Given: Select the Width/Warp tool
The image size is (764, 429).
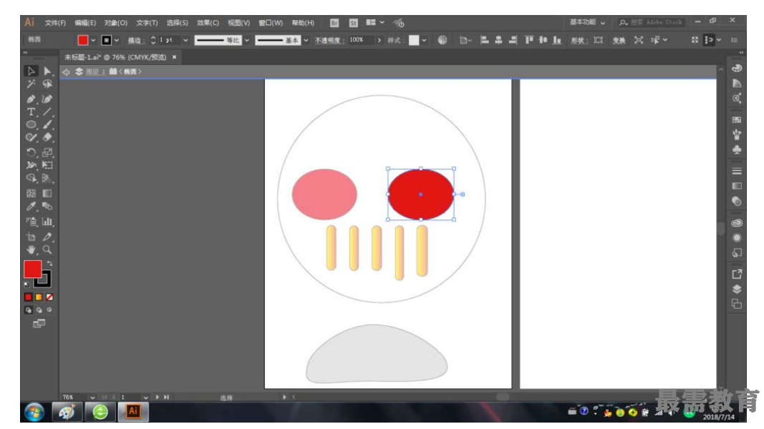Looking at the screenshot, I should click(31, 165).
